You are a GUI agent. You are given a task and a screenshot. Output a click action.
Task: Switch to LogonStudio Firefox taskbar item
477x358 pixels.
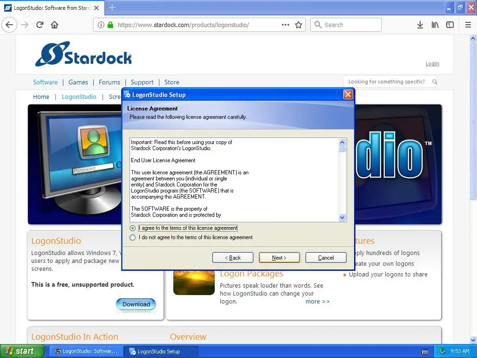click(x=86, y=351)
